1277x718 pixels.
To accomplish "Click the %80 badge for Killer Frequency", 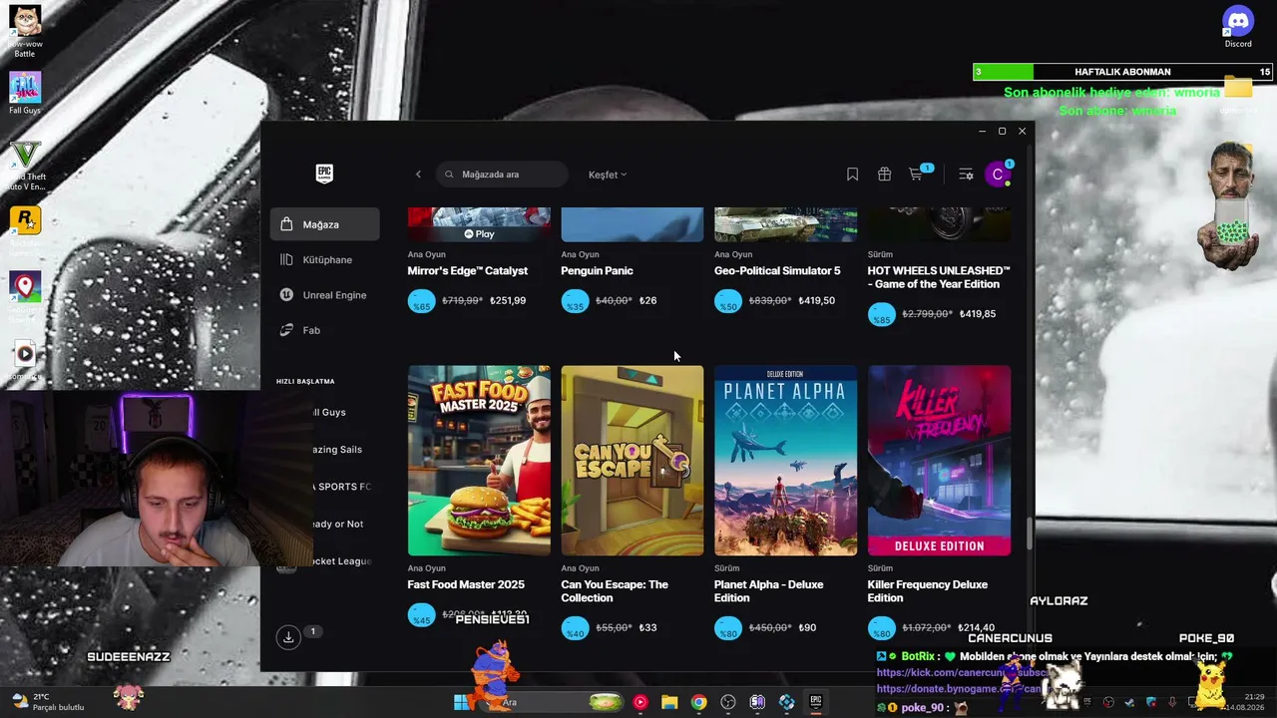I will pos(882,628).
